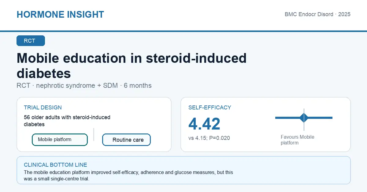
Task: Click the SELF-EFFICACY card heading
Action: tap(210, 108)
